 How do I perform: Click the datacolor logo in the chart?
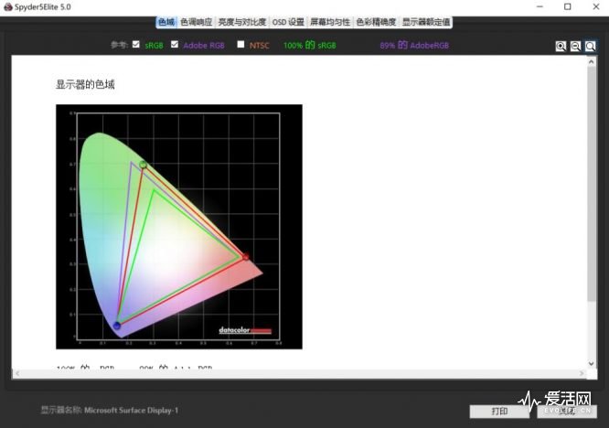point(245,330)
